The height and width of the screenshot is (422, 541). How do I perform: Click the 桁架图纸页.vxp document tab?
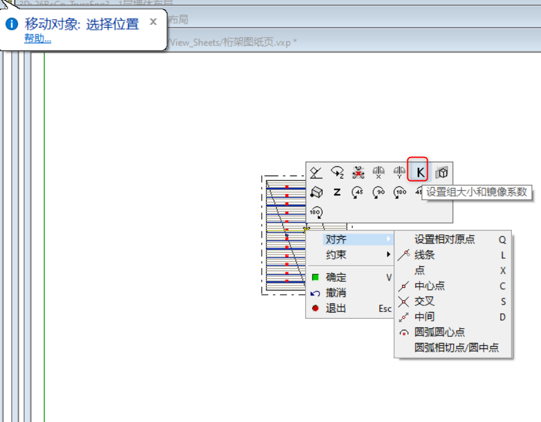[233, 43]
